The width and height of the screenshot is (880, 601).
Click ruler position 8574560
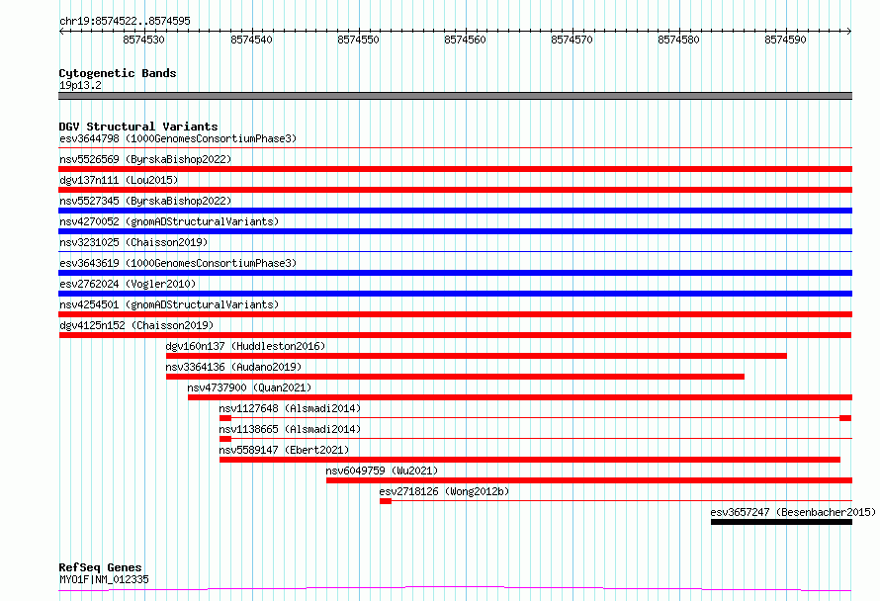click(x=466, y=40)
